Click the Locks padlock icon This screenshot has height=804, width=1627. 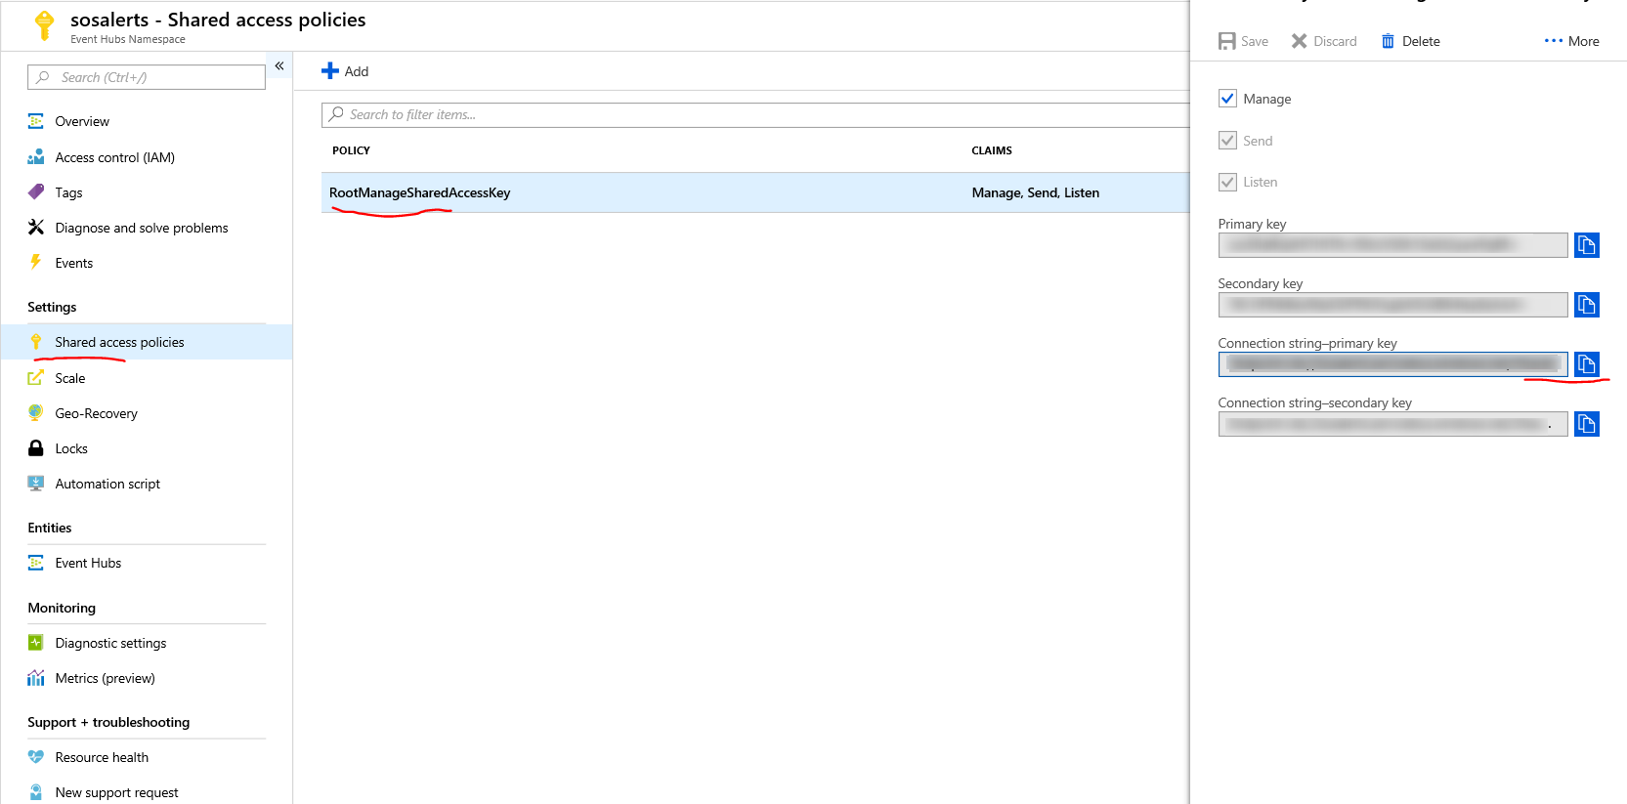[x=36, y=447]
